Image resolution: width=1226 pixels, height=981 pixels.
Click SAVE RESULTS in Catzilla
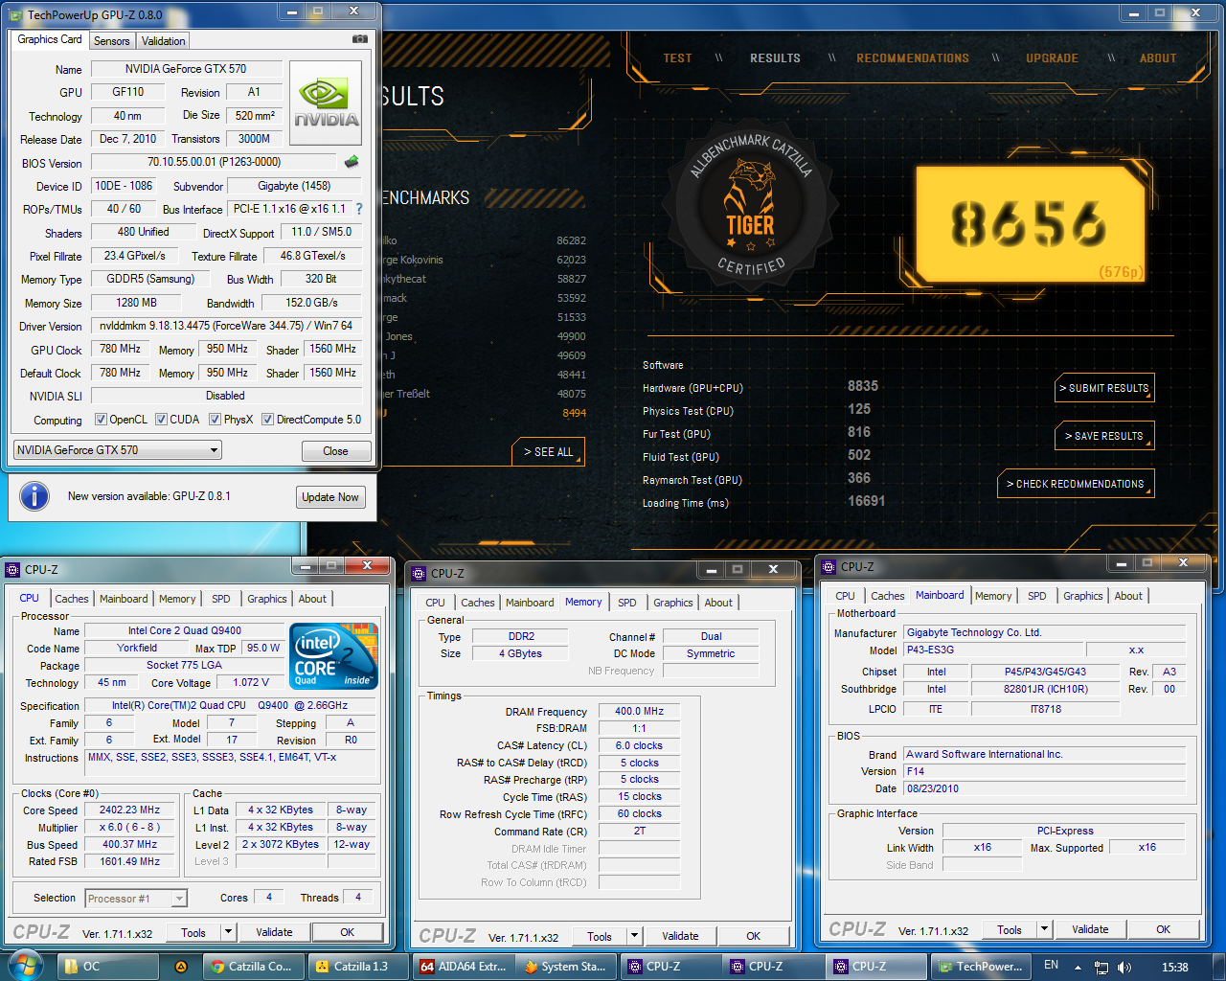(1104, 436)
